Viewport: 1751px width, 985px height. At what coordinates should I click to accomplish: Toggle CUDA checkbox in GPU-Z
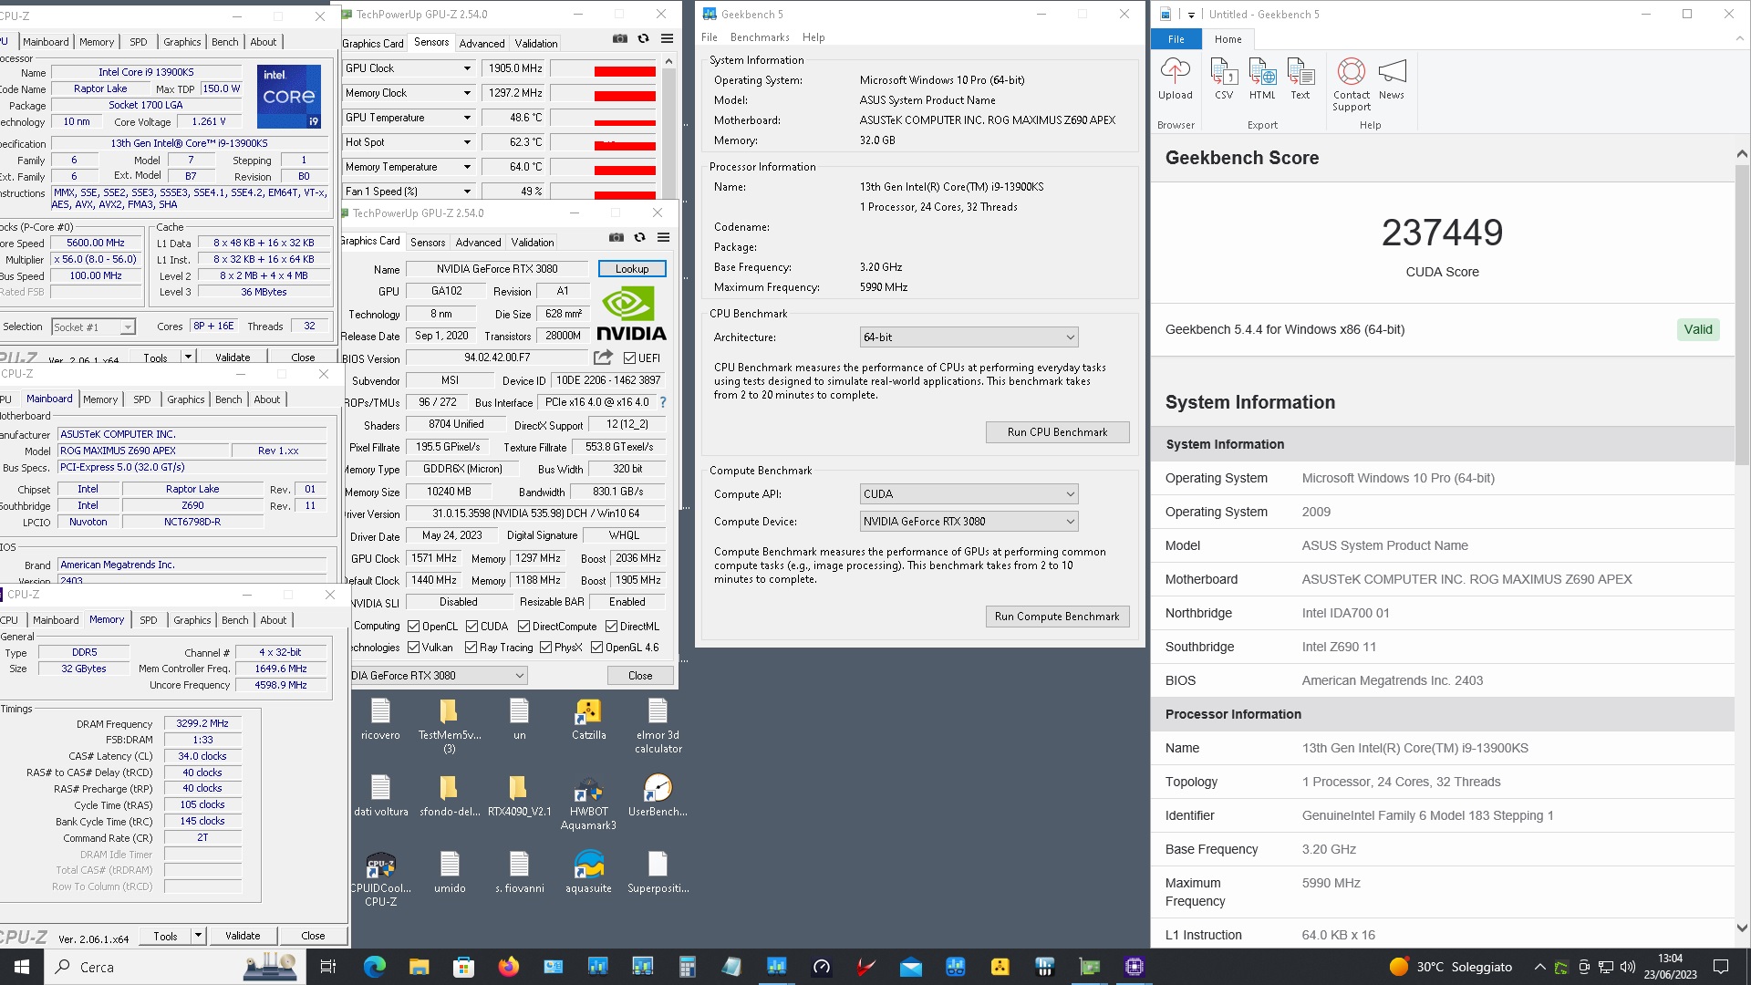471,627
